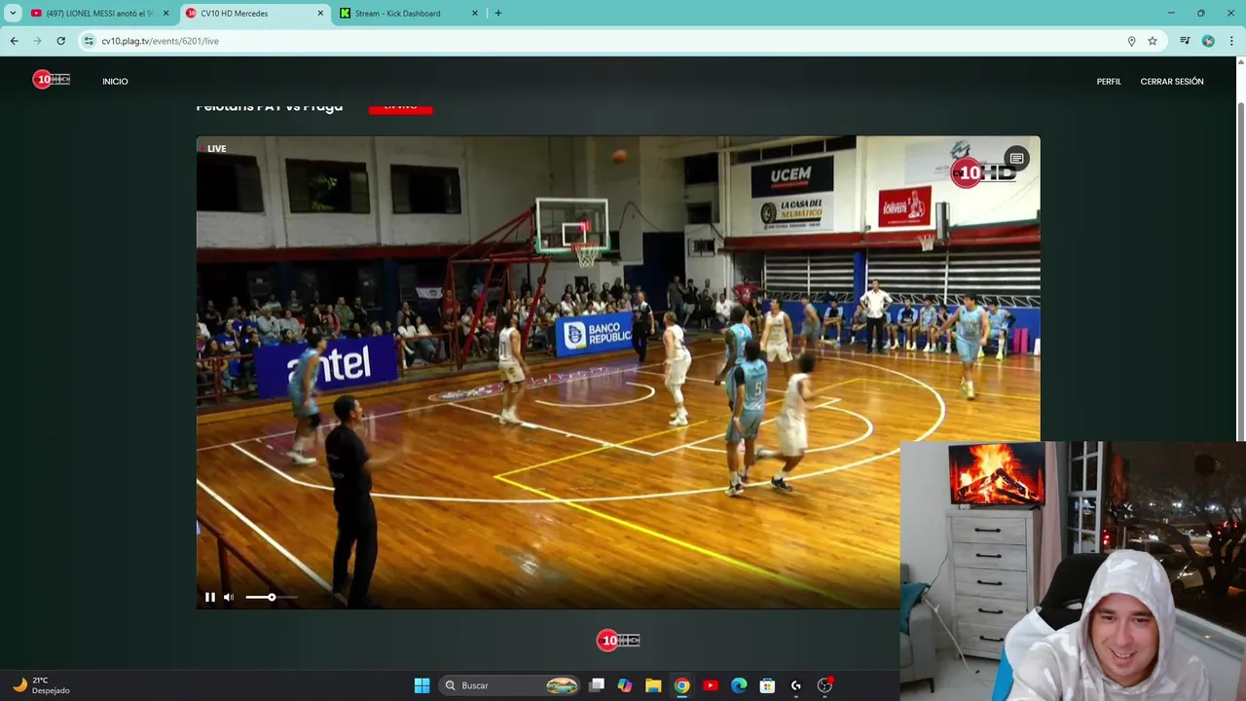This screenshot has height=701, width=1246.
Task: Bookmark this page with the star
Action: 1153,41
